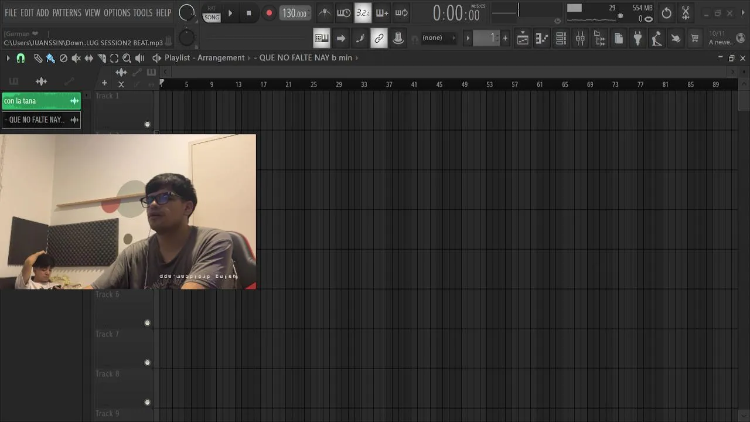The width and height of the screenshot is (750, 422).
Task: Open the project picker icon
Action: (619, 39)
